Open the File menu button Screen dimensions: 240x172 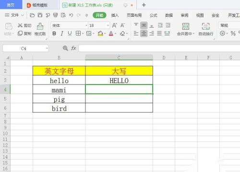tap(14, 15)
